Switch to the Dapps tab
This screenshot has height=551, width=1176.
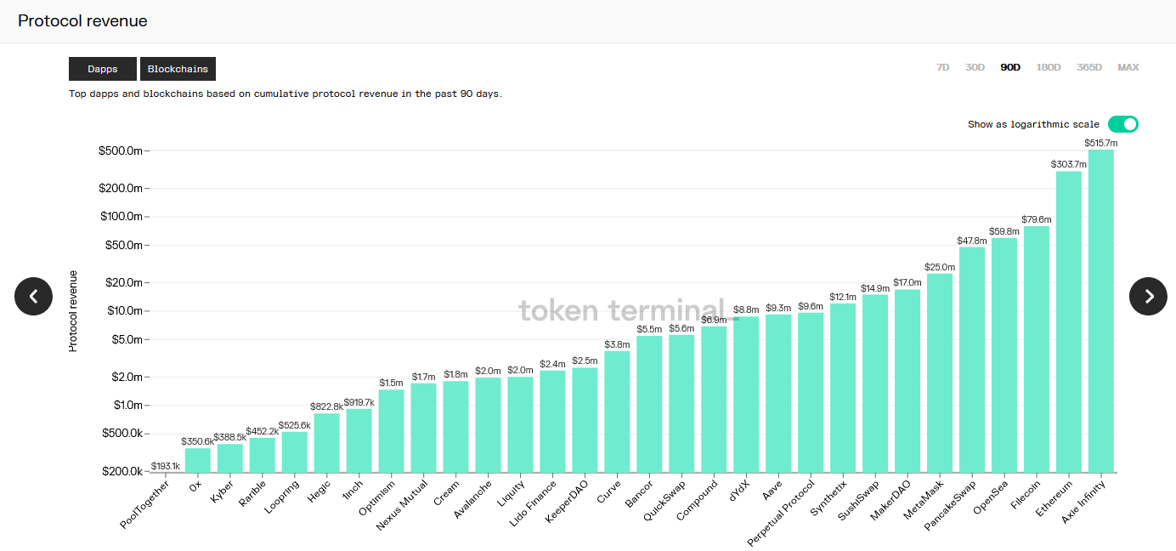point(102,69)
